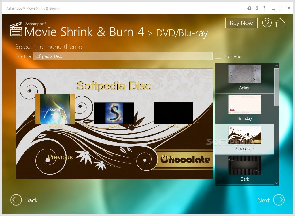This screenshot has height=216, width=295.
Task: Open help with the circled question mark icon
Action: click(267, 23)
